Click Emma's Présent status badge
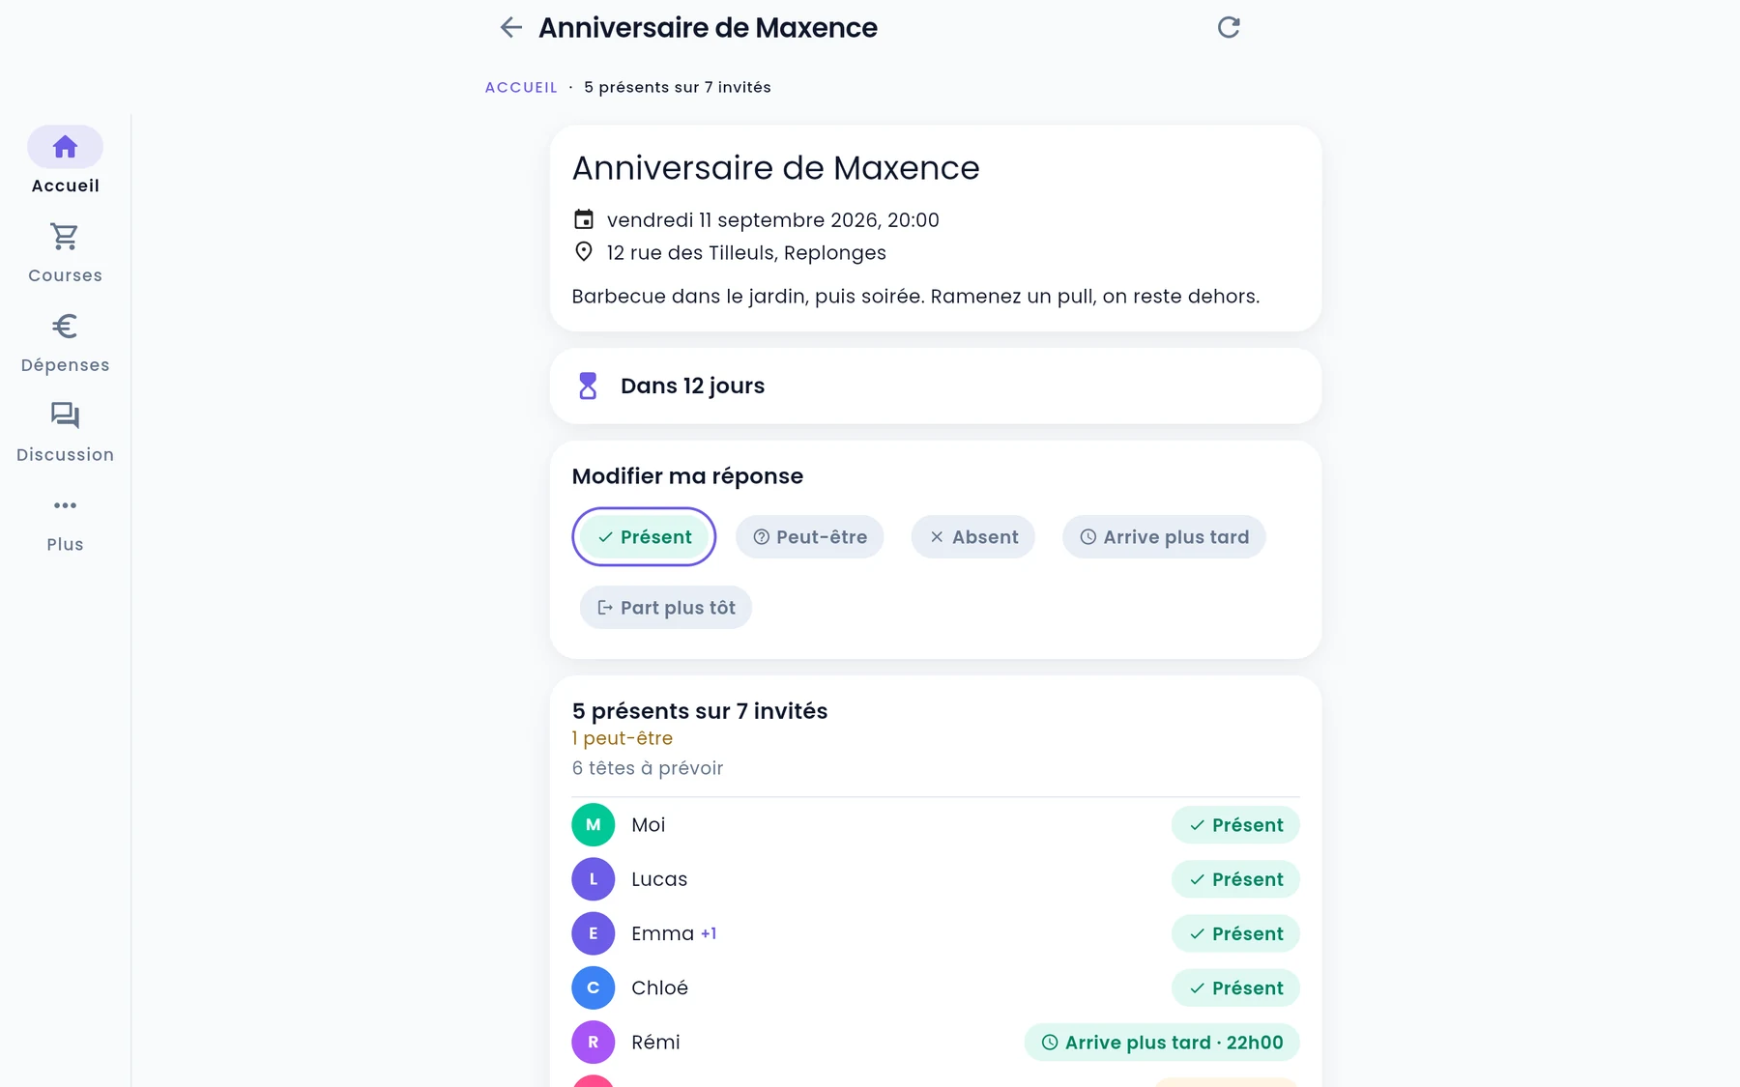 tap(1235, 933)
